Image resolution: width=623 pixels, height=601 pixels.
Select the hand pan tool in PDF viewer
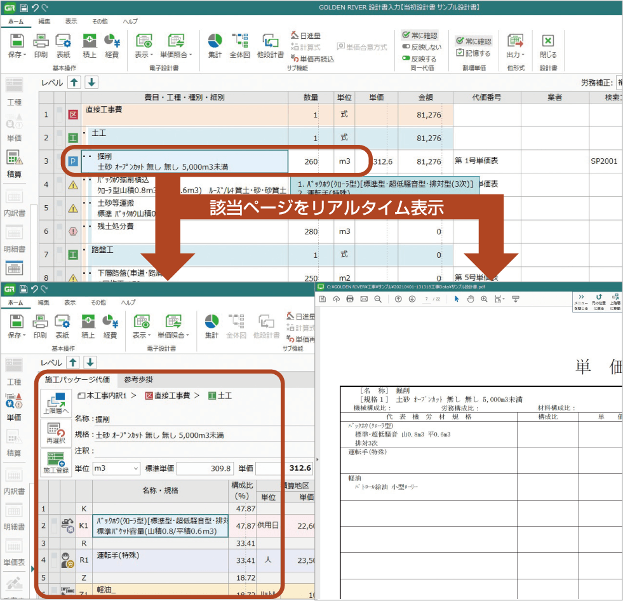tap(471, 299)
